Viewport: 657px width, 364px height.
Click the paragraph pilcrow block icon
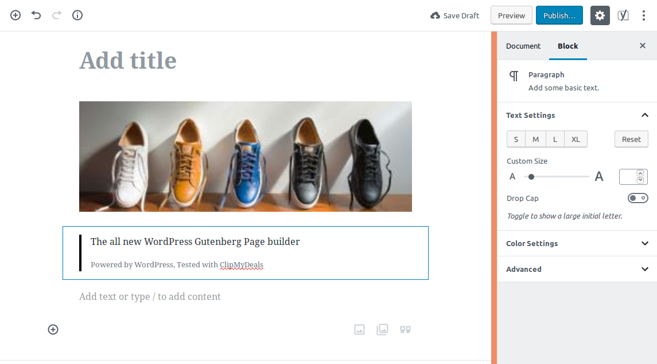pos(514,76)
